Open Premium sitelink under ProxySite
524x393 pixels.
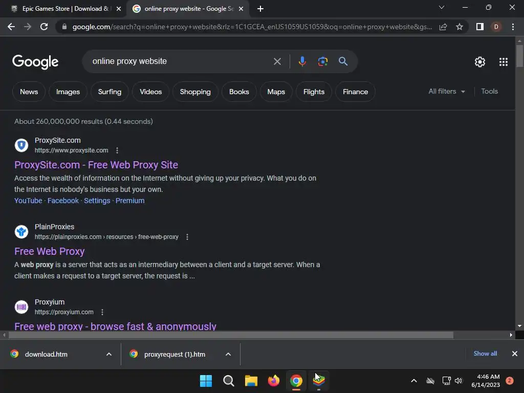pos(130,201)
